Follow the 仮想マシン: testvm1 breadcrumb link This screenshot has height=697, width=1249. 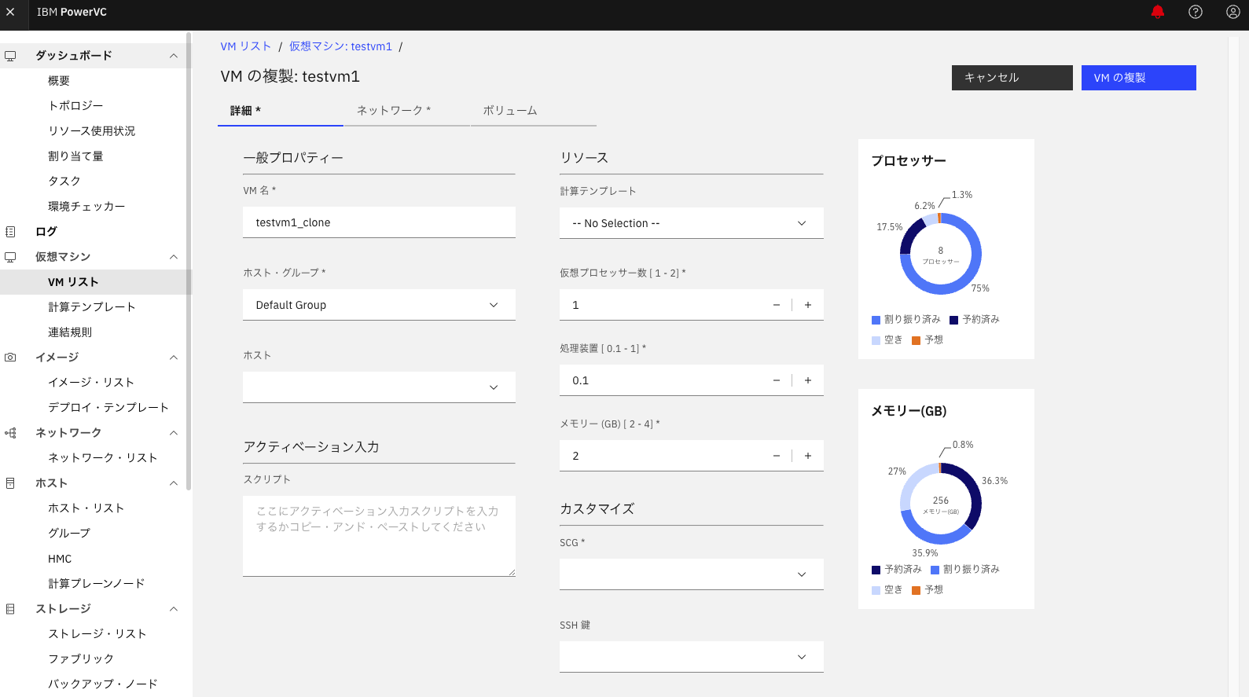click(x=340, y=46)
